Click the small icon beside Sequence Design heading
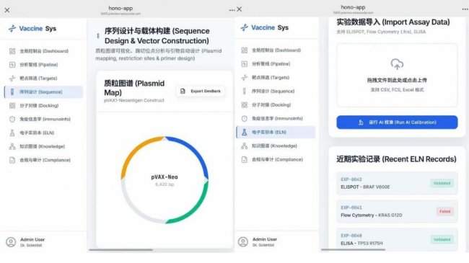The width and height of the screenshot is (469, 263). [x=98, y=36]
